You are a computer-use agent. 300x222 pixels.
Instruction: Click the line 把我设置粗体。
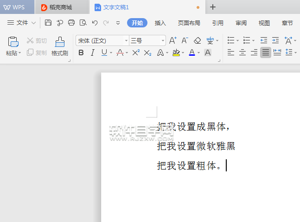pyautogui.click(x=189, y=165)
